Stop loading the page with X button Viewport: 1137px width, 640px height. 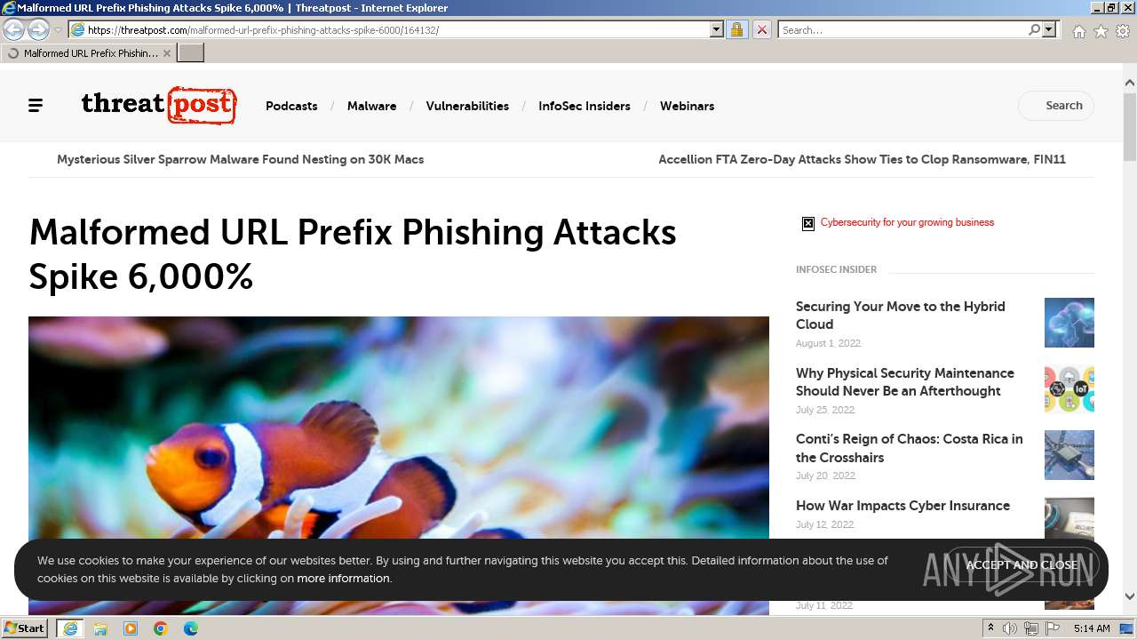(x=761, y=29)
